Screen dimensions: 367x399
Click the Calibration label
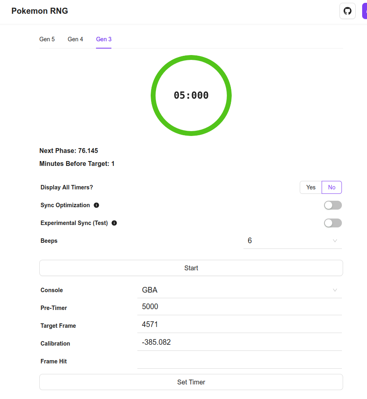(55, 344)
